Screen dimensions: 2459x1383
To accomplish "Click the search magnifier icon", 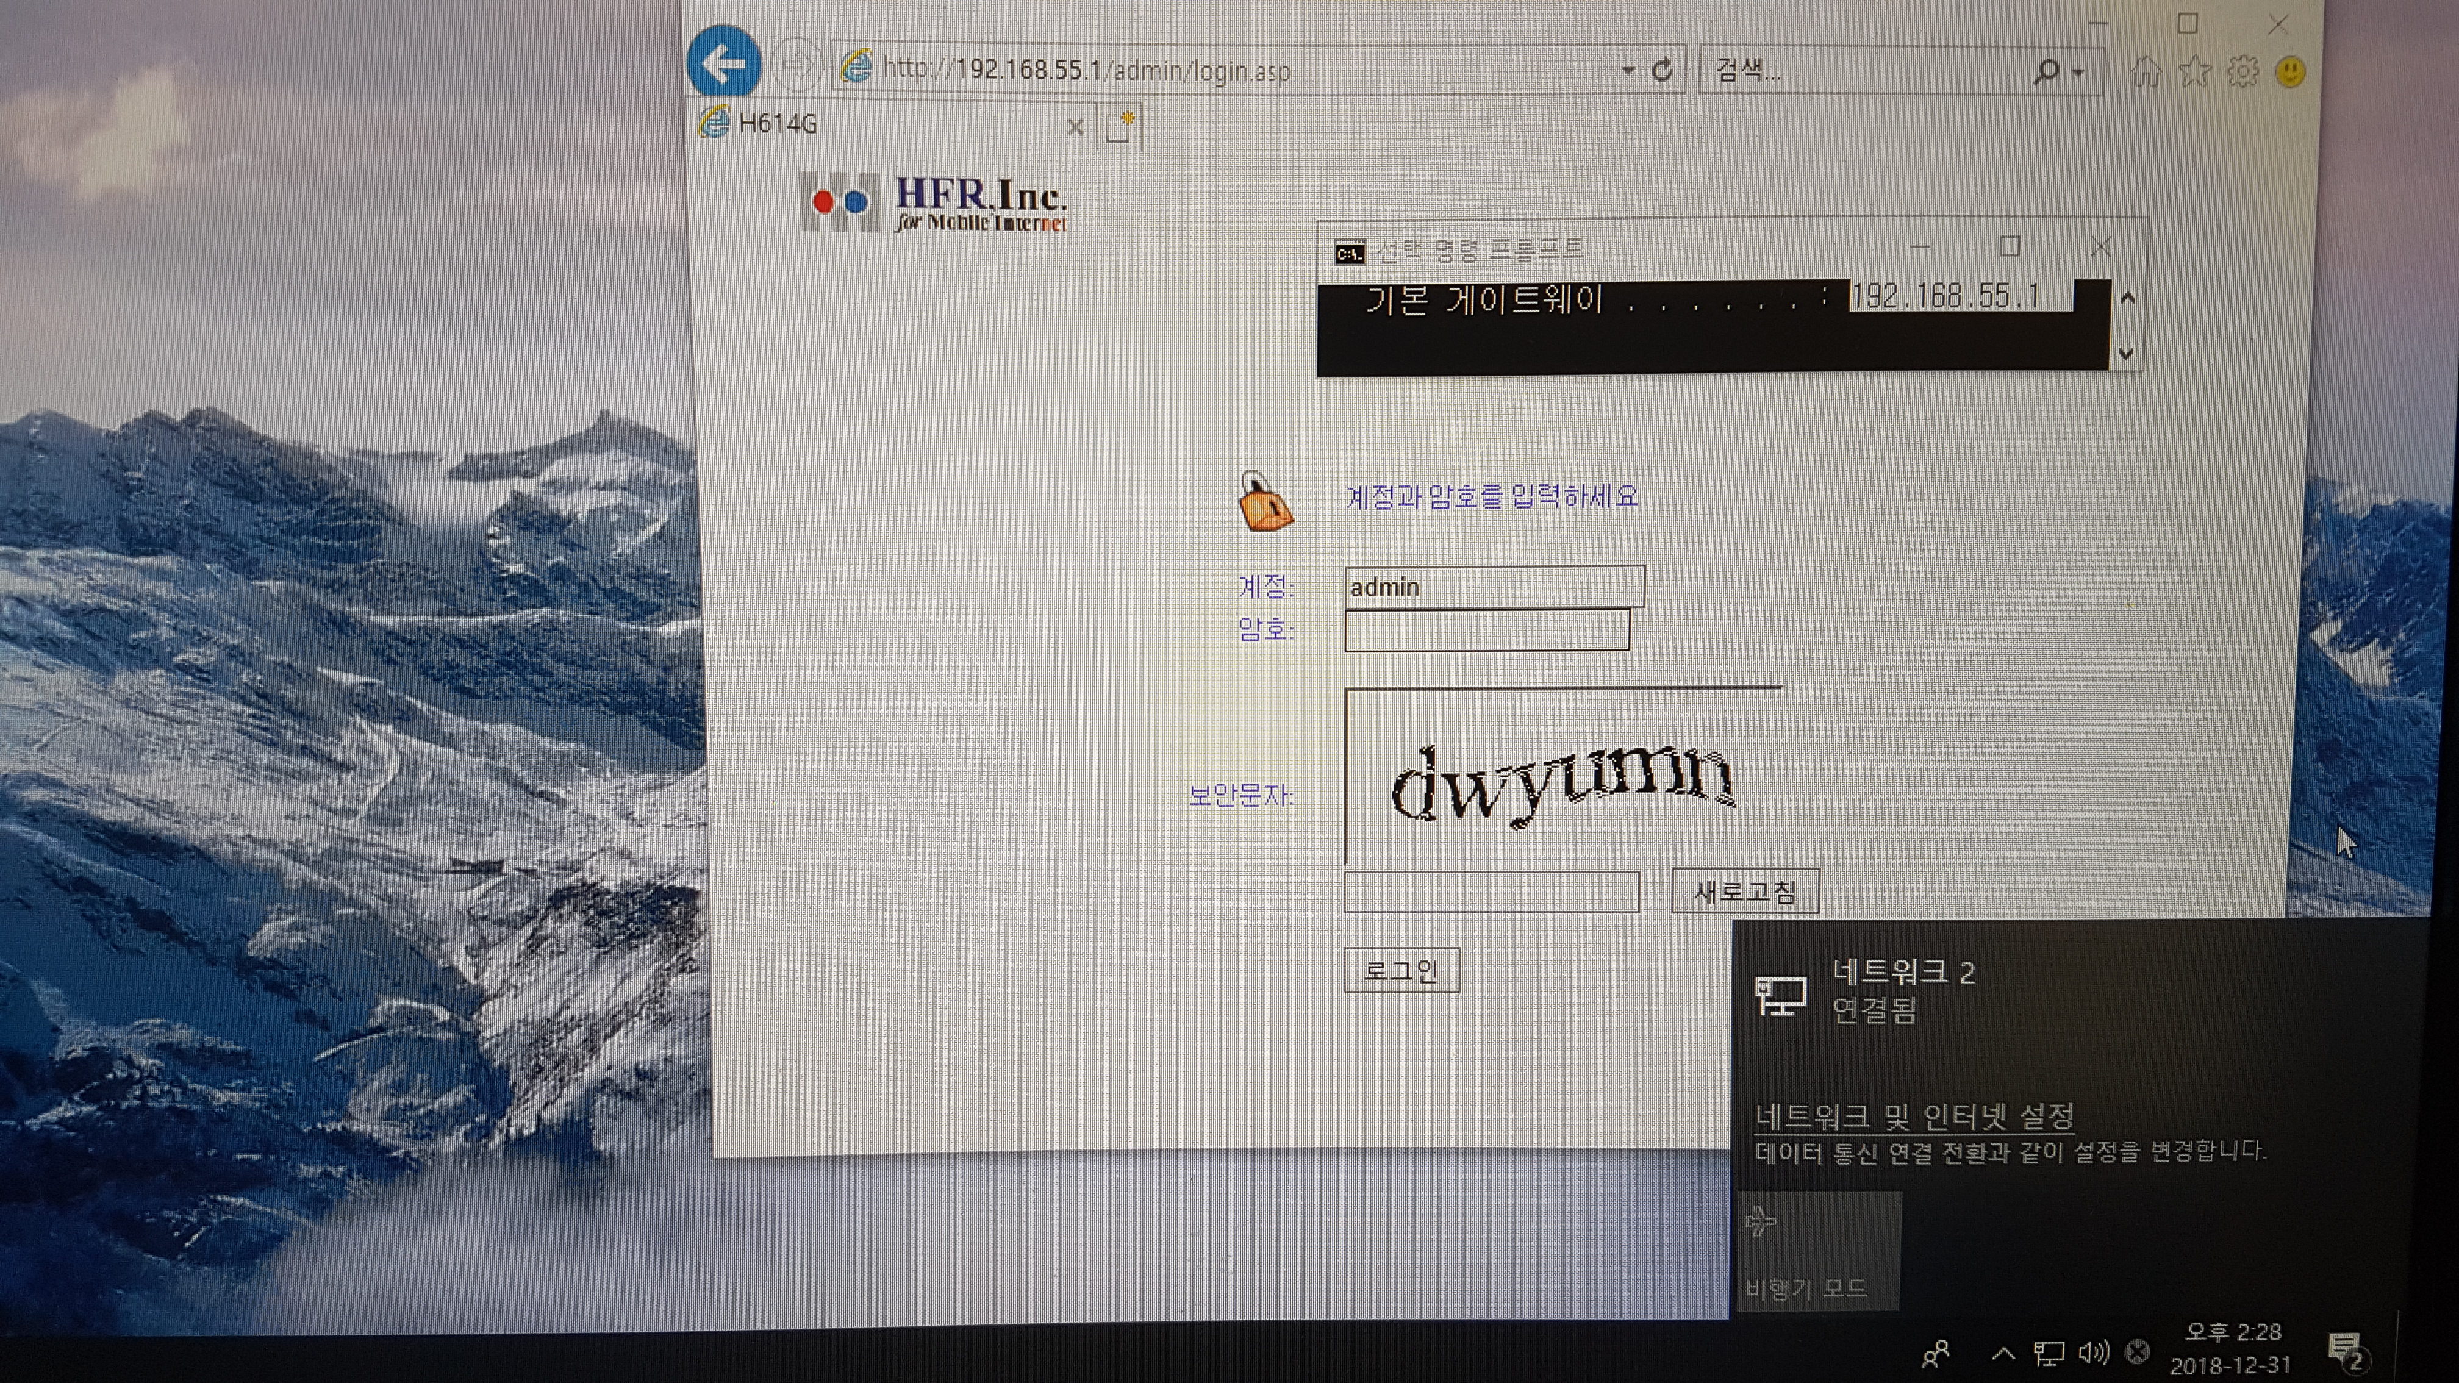I will (2045, 71).
